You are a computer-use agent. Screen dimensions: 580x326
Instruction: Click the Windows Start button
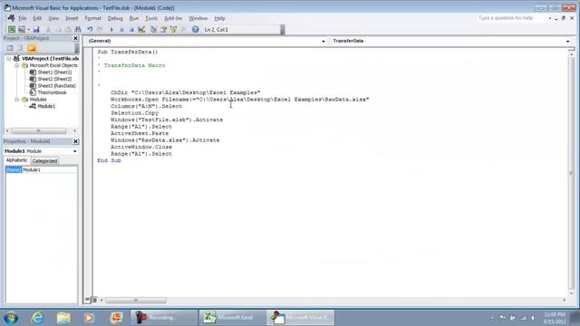click(x=11, y=318)
